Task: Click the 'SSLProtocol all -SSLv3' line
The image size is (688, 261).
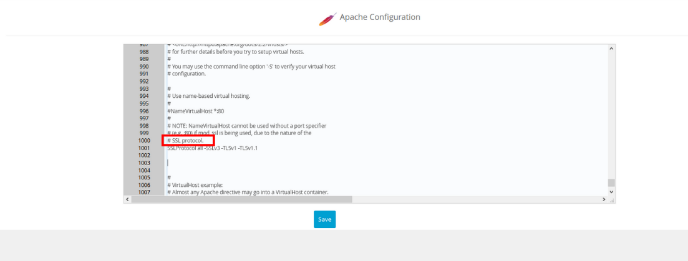Action: 212,148
